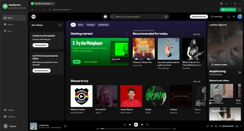244x131 pixels.
Task: Open the Browse icon in search bar
Action: [166, 17]
